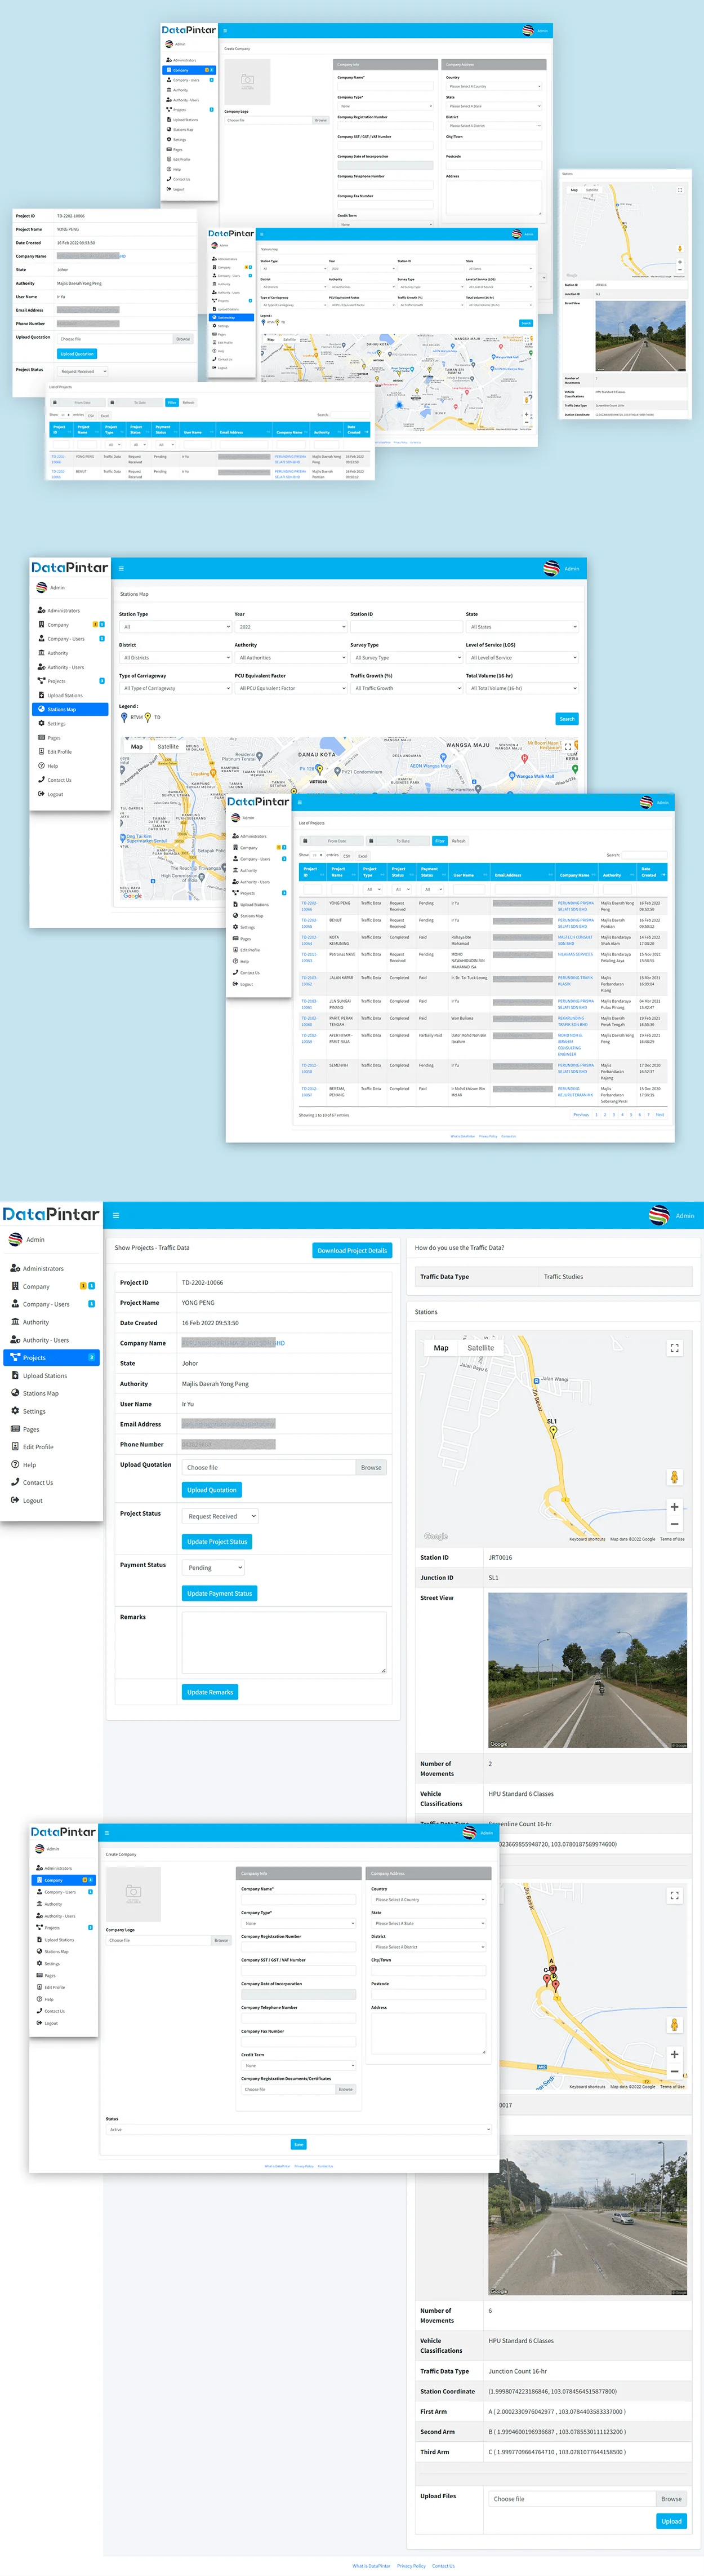
Task: Click Admin avatar in Show Projects page header
Action: [659, 1215]
